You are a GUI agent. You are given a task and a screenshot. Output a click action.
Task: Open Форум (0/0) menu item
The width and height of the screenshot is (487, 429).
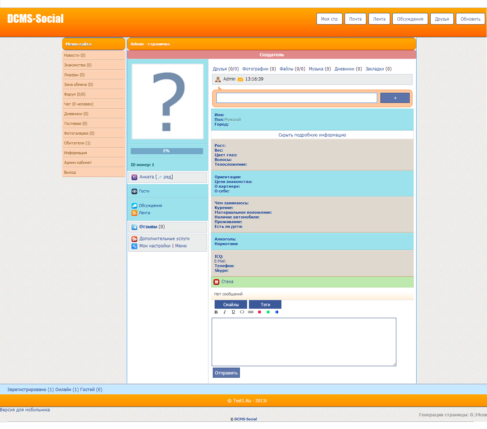[x=94, y=94]
